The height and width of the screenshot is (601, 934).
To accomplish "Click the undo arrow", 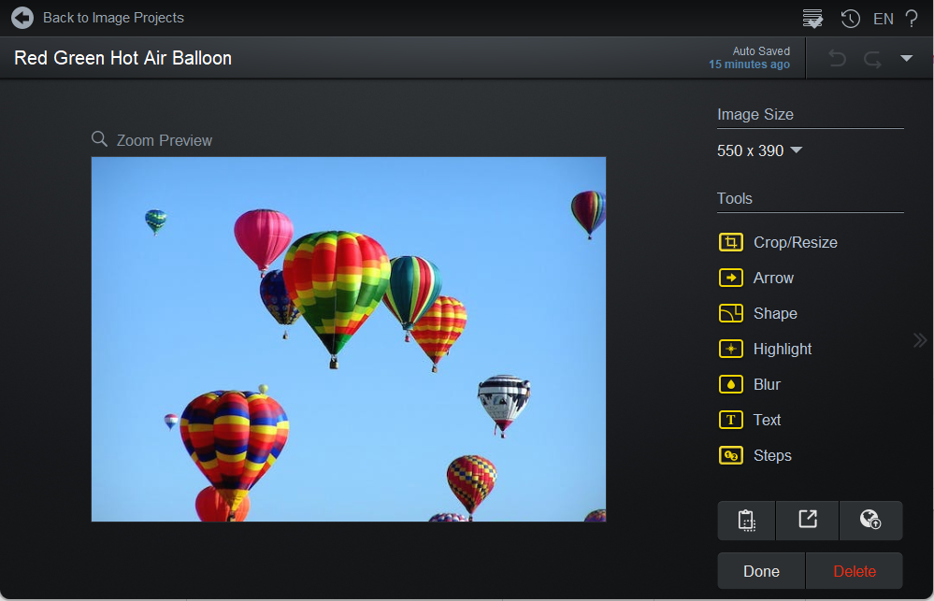I will coord(838,58).
